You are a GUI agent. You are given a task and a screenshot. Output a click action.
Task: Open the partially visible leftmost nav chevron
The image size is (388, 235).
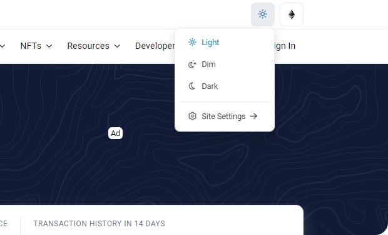click(x=3, y=46)
